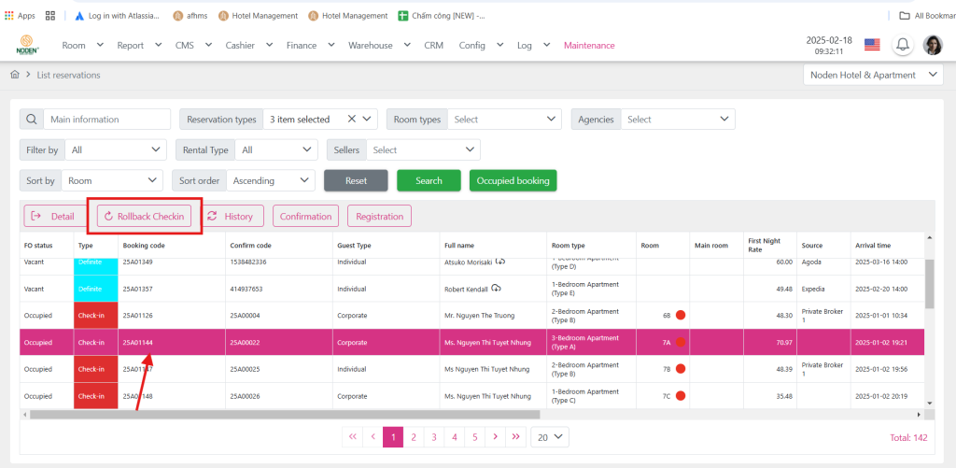956x468 pixels.
Task: Click the US flag language icon
Action: pos(872,45)
